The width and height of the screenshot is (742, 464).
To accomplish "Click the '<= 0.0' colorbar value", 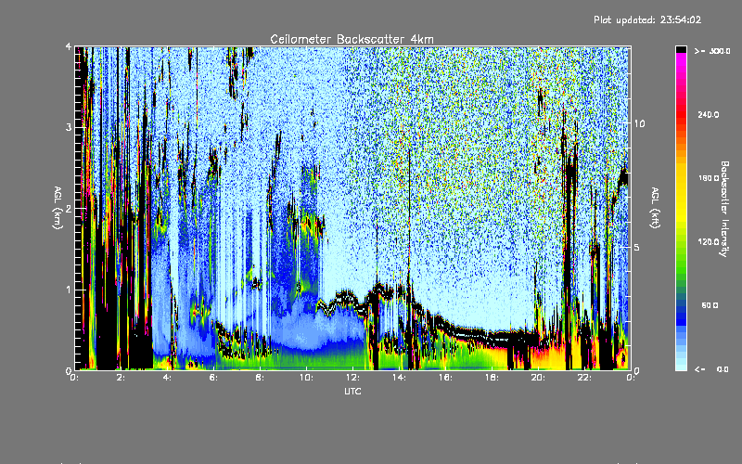I will (711, 368).
